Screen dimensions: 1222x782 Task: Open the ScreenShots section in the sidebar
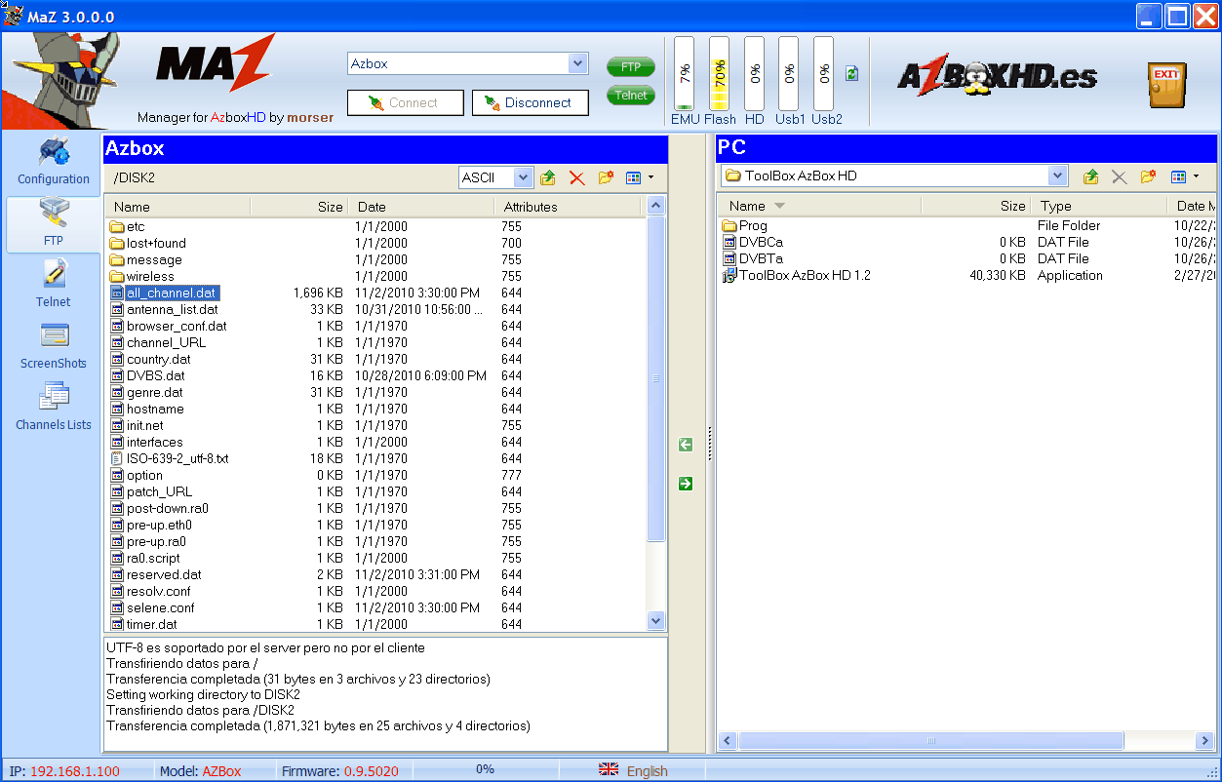[53, 346]
